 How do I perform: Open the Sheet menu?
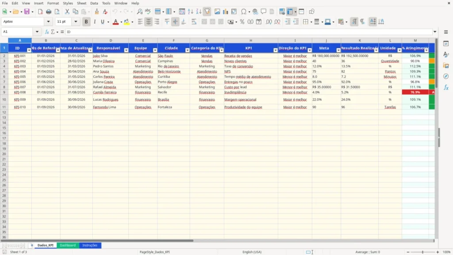coord(81,3)
